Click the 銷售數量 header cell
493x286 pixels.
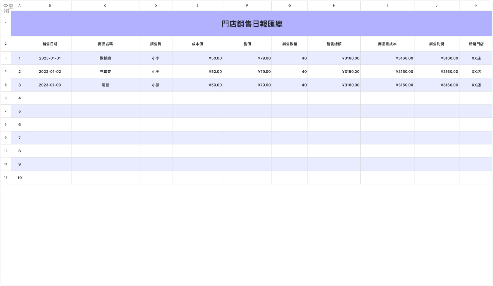click(x=289, y=44)
